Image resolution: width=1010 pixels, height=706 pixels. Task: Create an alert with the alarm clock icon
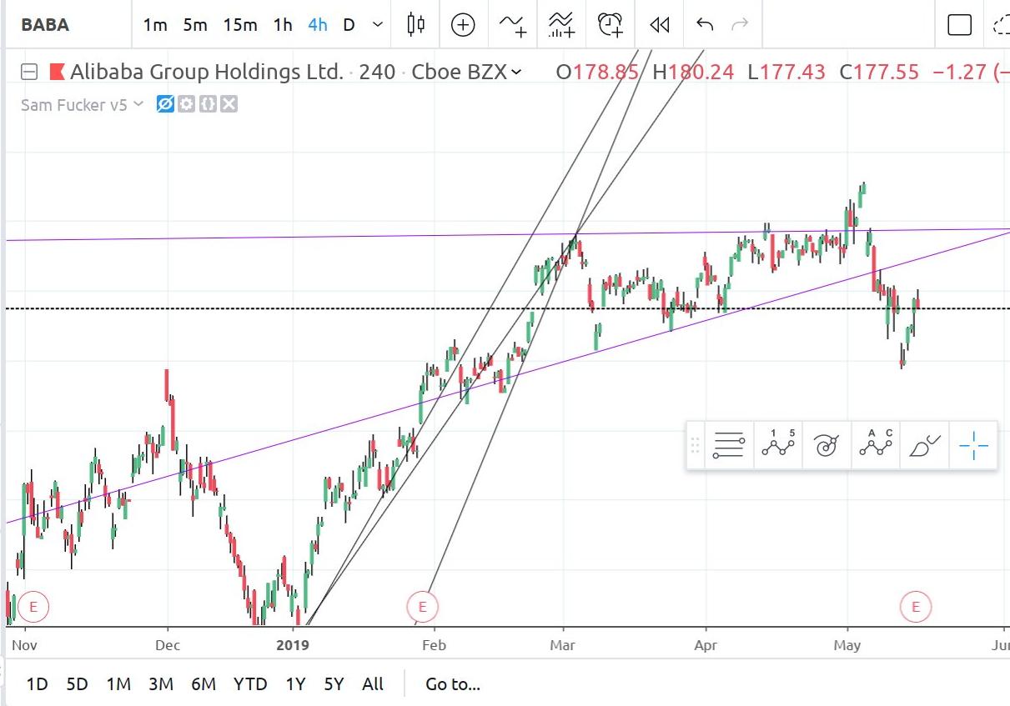611,25
